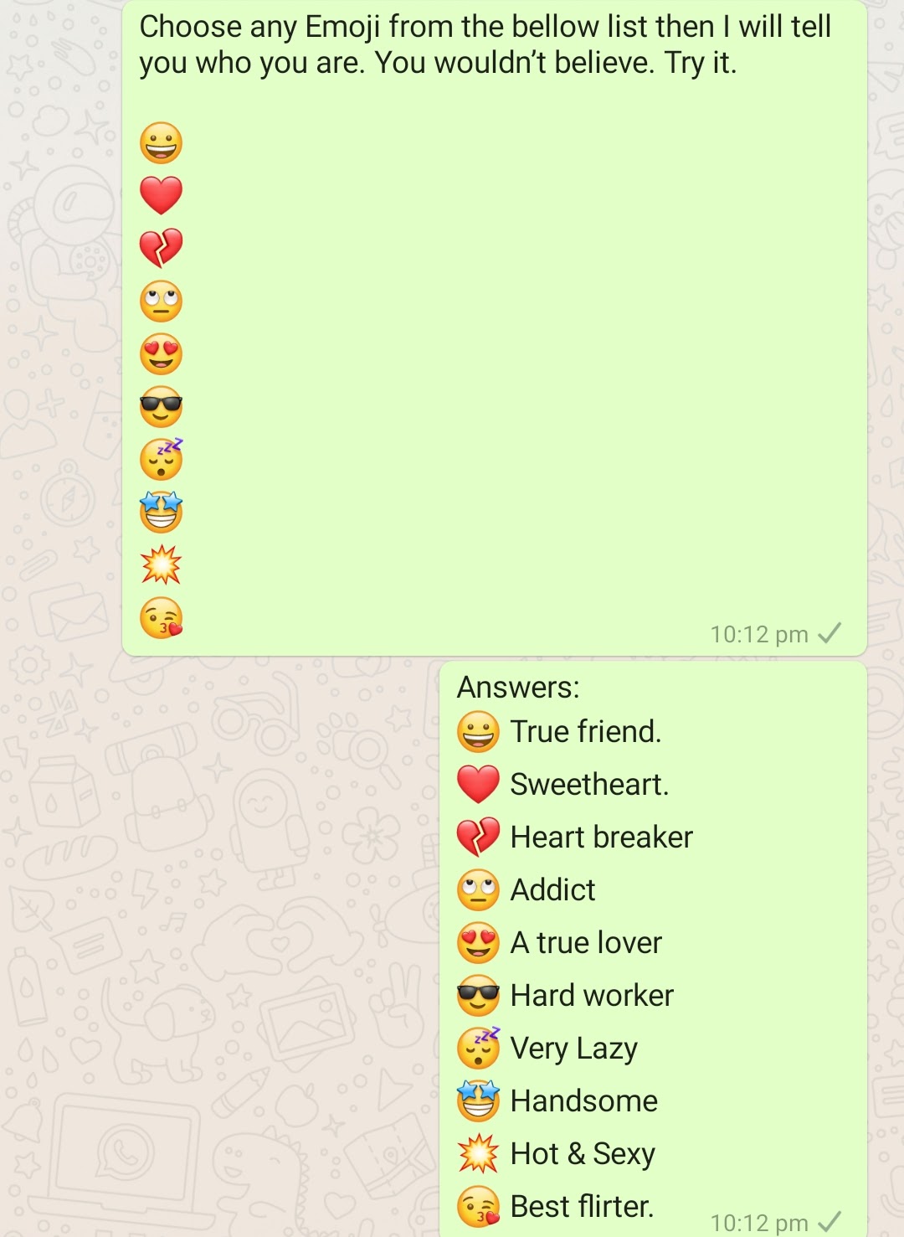Select the 'True friend.' answer line
904x1237 pixels.
(x=559, y=732)
